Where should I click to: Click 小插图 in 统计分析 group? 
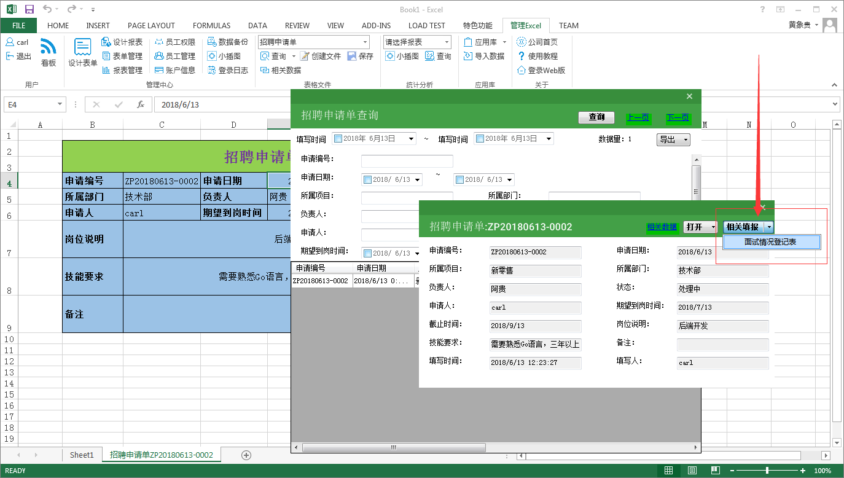coord(402,56)
